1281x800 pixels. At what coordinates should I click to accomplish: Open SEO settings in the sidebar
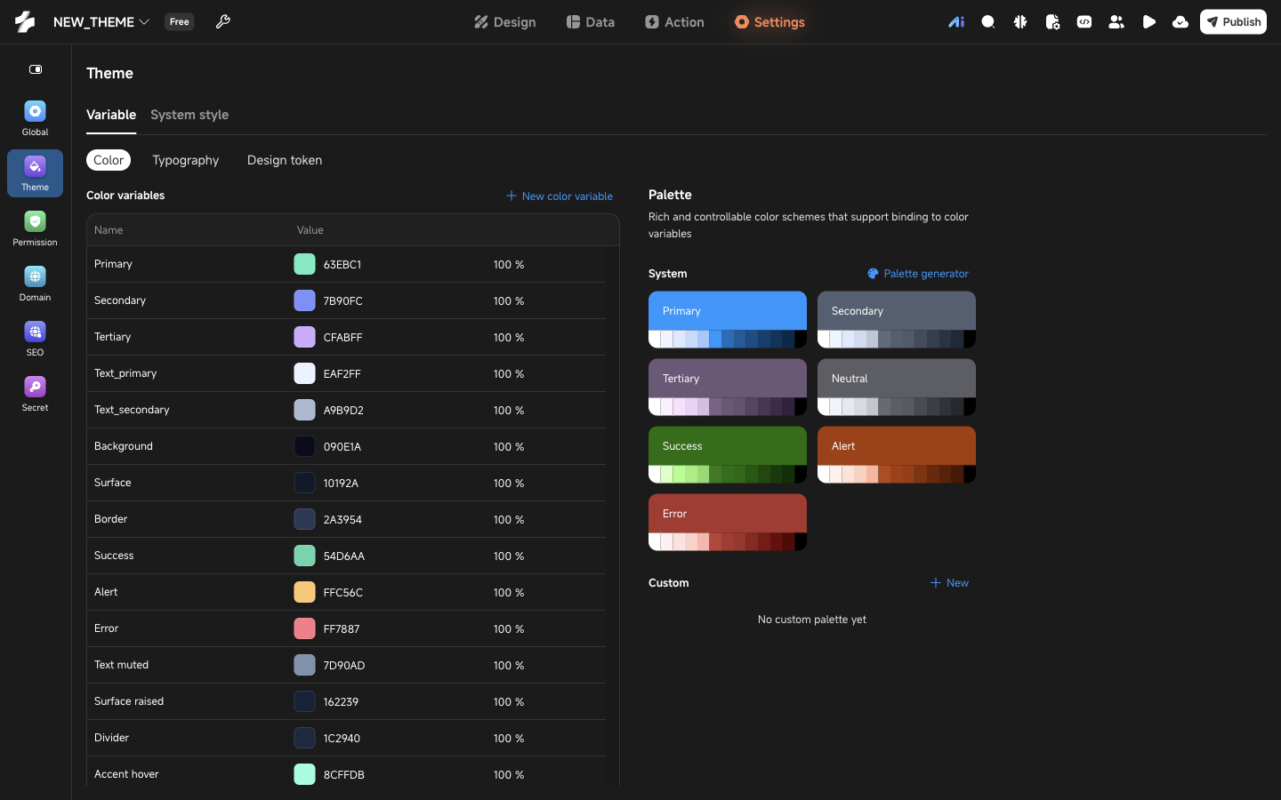35,339
